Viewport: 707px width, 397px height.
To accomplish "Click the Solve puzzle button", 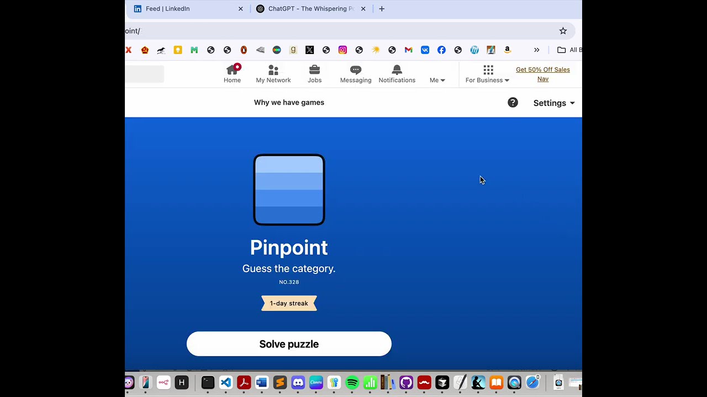I will click(289, 344).
